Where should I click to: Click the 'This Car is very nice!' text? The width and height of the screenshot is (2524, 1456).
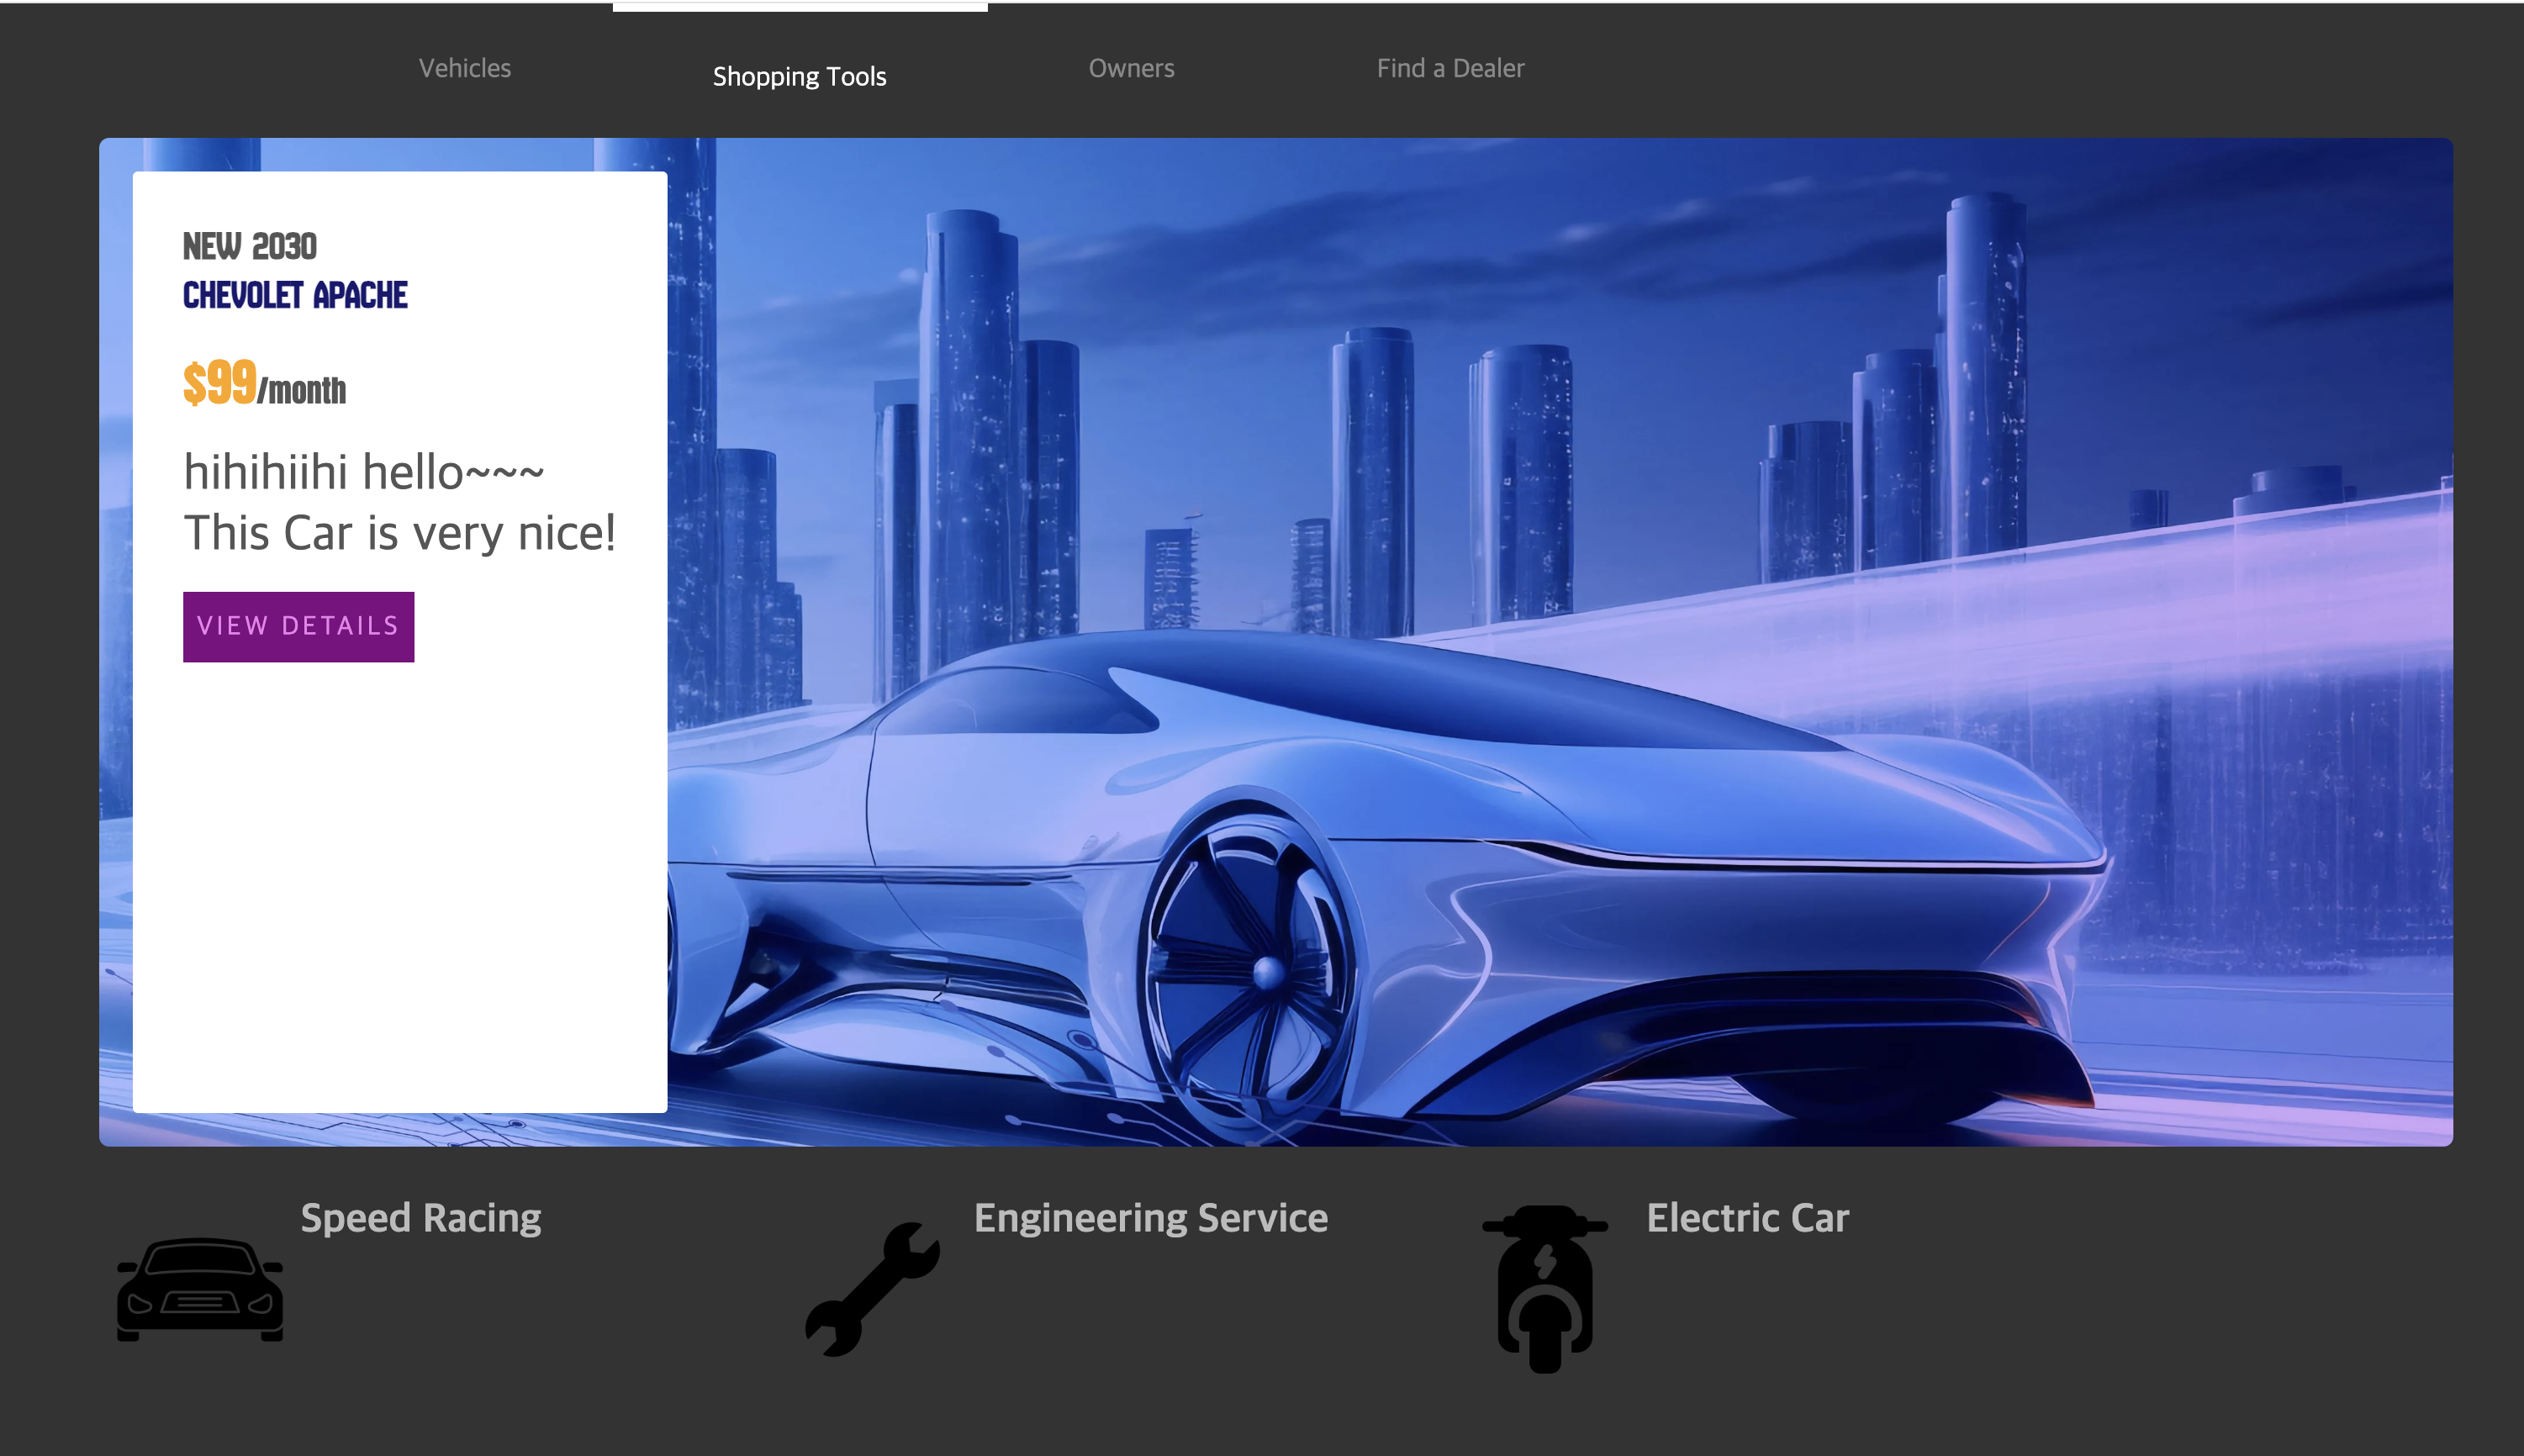[x=399, y=533]
